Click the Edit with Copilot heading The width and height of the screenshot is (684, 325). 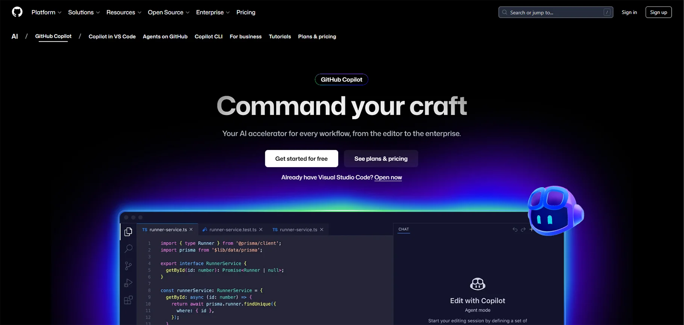tap(478, 301)
